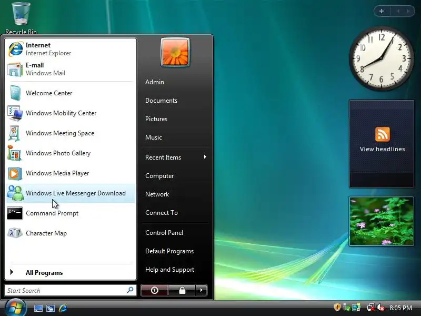Expand the shutdown options arrow

click(202, 290)
